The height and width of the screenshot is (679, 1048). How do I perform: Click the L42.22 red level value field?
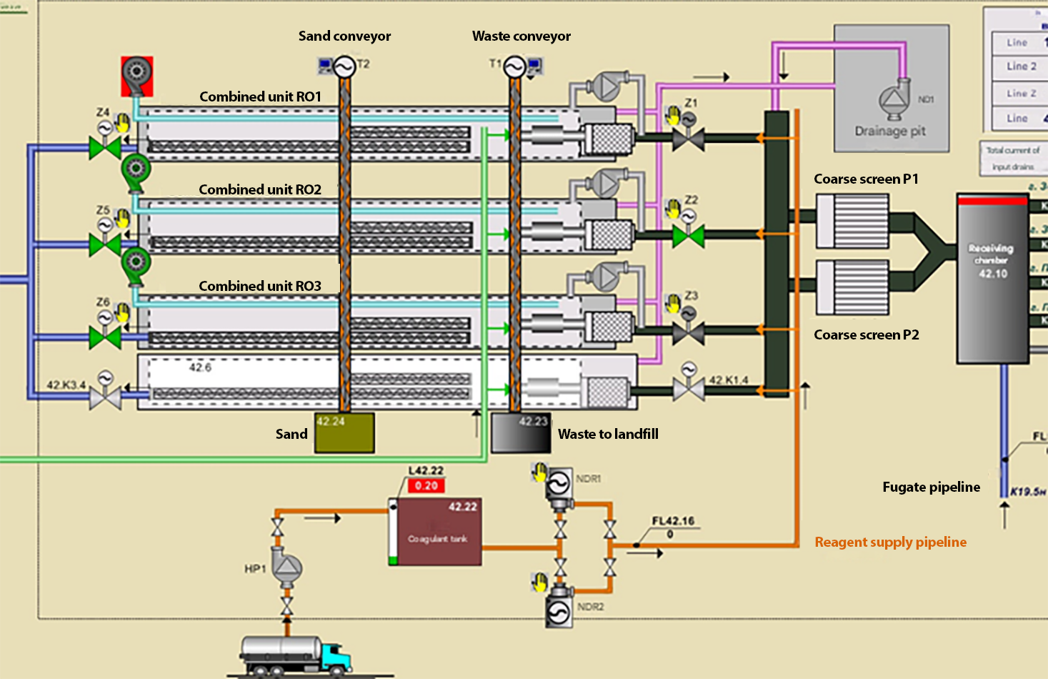click(426, 485)
